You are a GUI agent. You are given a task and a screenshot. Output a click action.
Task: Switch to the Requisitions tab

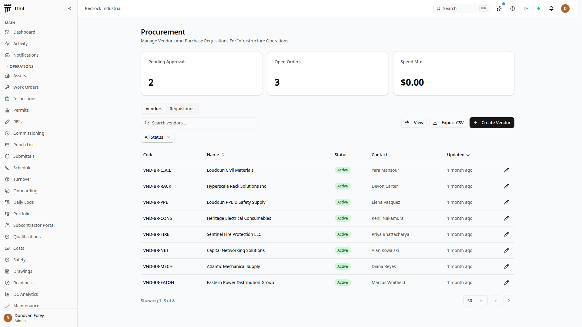pos(182,109)
